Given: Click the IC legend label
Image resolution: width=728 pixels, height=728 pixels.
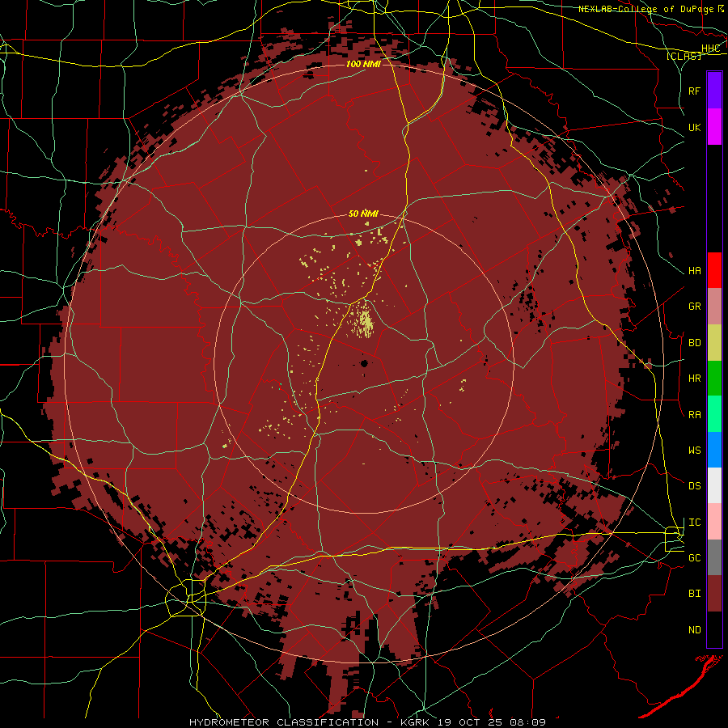Looking at the screenshot, I should (694, 523).
